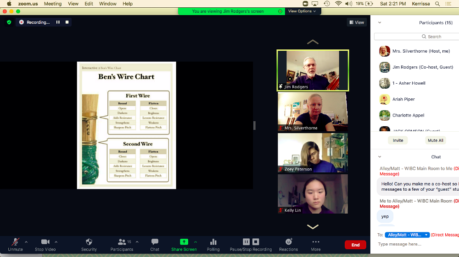Viewport: 459px width, 257px height.
Task: Show next video thumbnails with down chevron
Action: point(313,227)
